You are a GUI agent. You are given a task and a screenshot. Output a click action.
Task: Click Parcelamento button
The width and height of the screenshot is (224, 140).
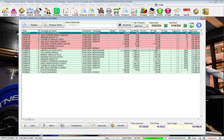tap(74, 125)
